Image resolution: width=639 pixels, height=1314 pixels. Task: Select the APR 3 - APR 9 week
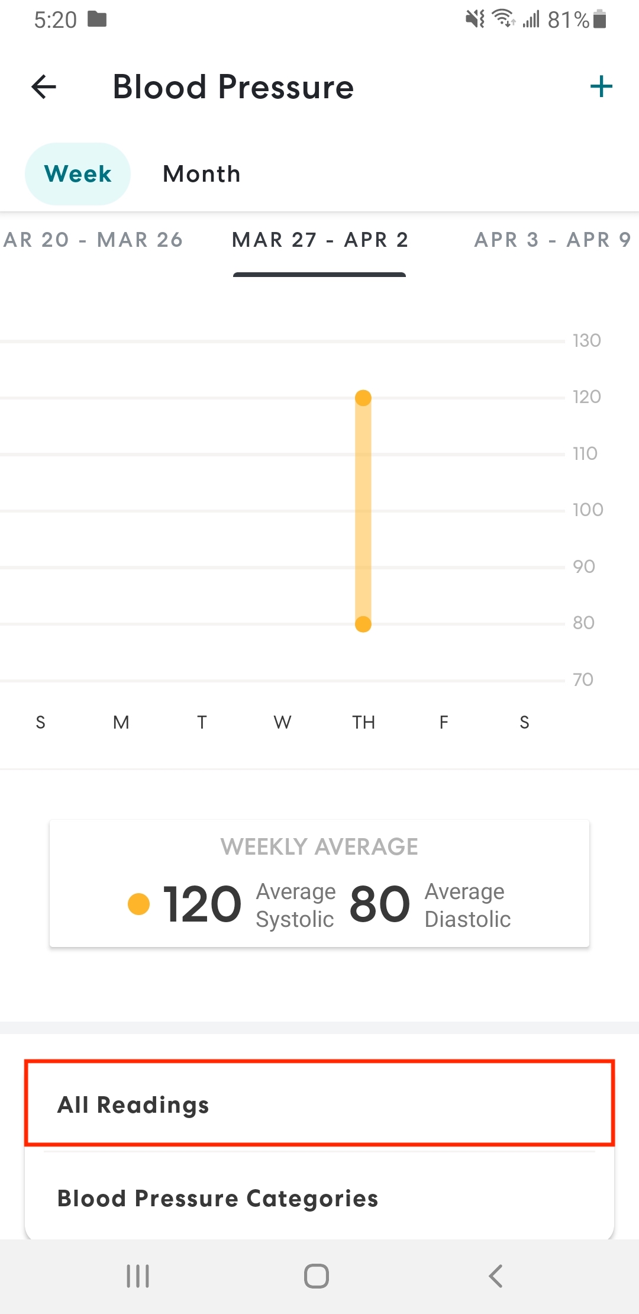553,240
